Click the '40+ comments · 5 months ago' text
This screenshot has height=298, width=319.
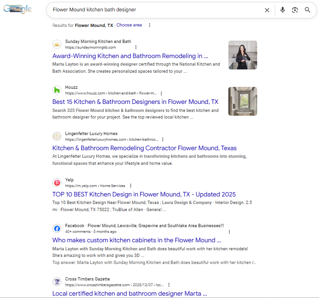91,231
